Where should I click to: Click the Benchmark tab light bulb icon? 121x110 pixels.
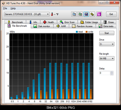[x=9, y=22]
